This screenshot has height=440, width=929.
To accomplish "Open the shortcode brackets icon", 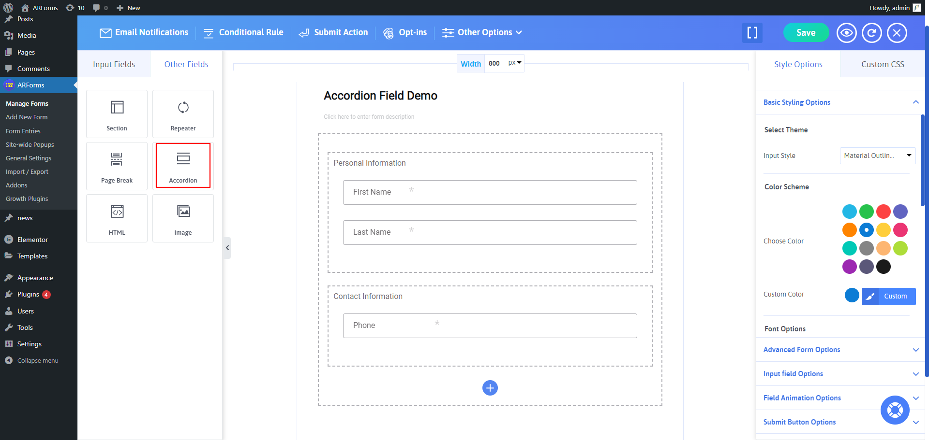I will coord(752,33).
